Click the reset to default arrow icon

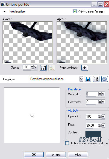coord(105,79)
